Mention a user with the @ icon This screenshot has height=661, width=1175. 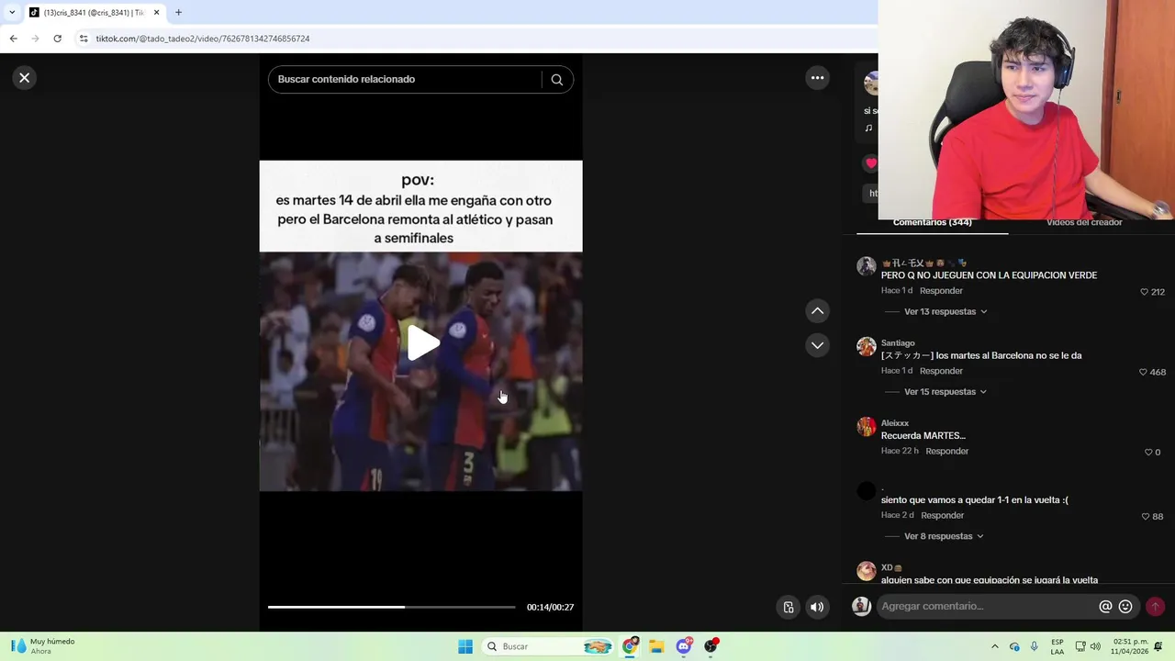click(1105, 607)
